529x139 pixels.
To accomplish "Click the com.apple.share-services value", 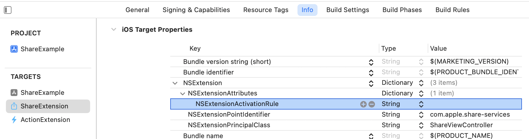I will 470,115.
